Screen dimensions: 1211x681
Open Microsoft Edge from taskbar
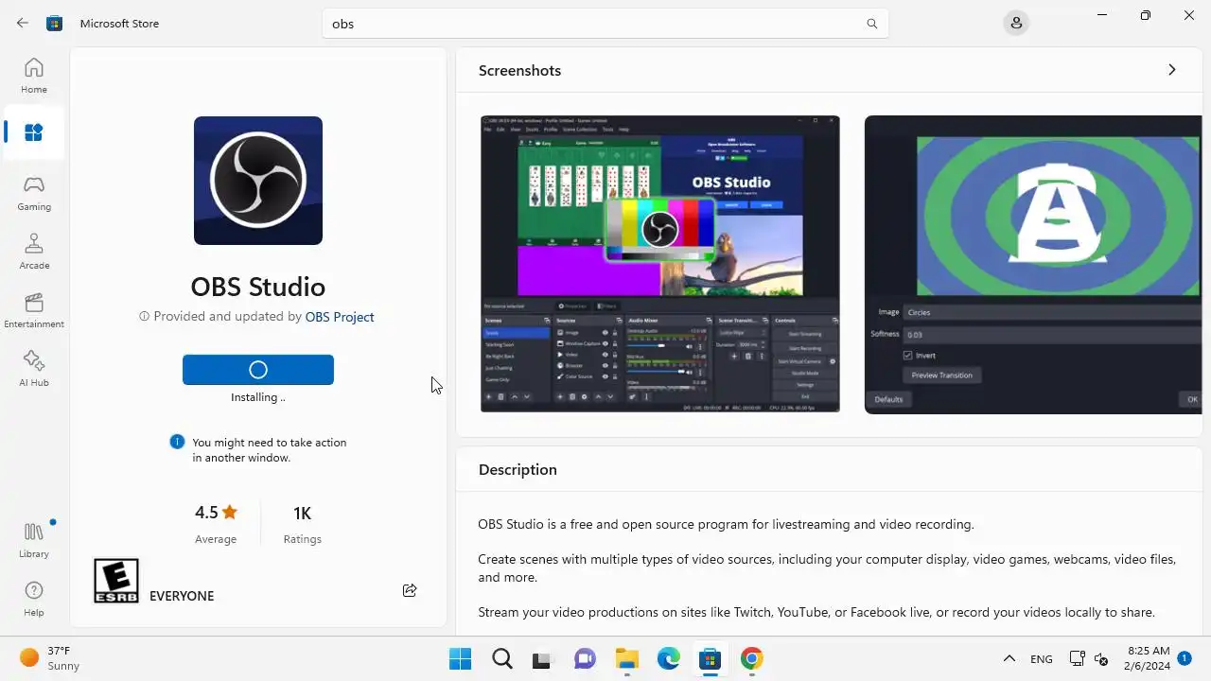[668, 658]
